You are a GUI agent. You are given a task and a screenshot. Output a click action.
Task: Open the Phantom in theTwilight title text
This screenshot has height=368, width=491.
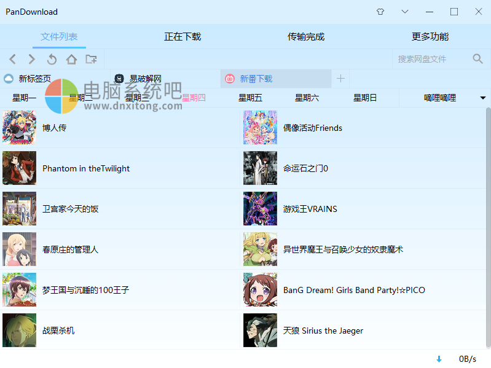[86, 169]
